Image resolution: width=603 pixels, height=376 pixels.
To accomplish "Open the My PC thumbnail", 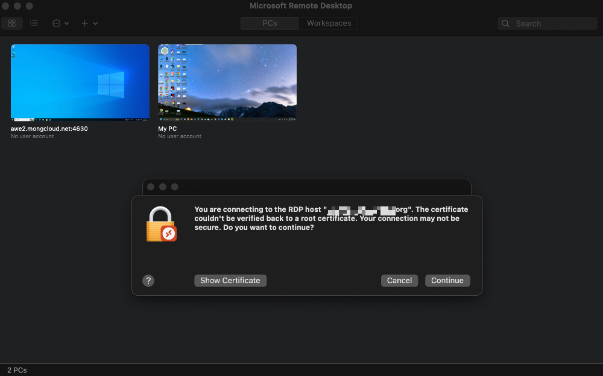I will 227,82.
